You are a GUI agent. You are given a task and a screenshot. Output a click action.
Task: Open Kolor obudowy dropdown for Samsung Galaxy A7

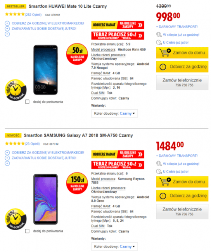114,247
